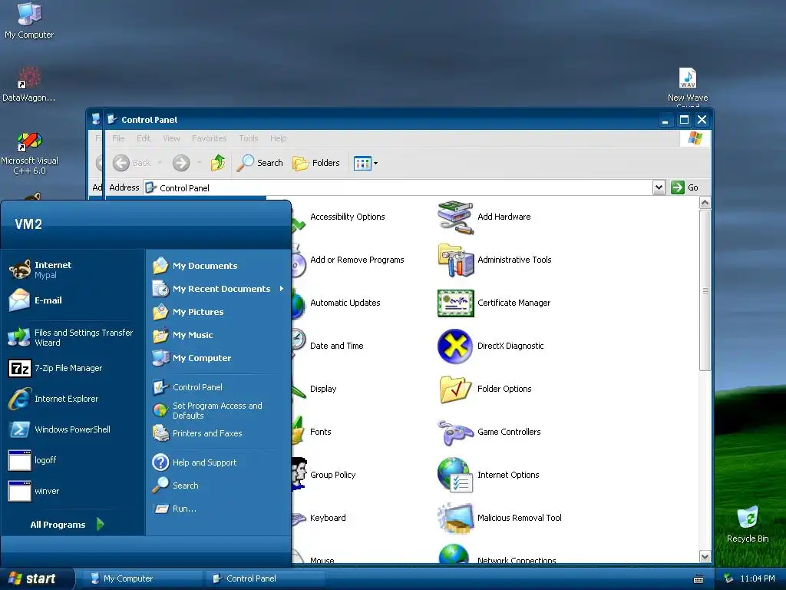
Task: Open Add Hardware icon in Control Panel
Action: 455,217
